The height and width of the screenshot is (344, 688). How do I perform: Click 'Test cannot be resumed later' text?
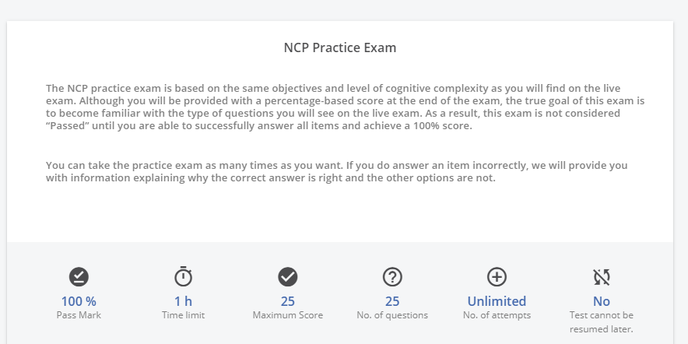point(601,322)
